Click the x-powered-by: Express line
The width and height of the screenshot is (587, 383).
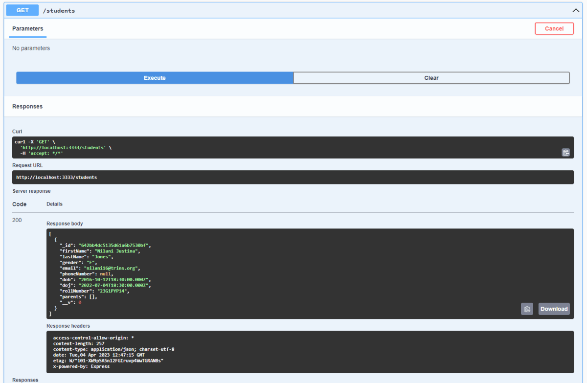pos(81,366)
